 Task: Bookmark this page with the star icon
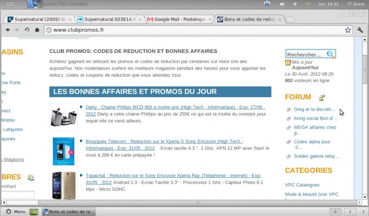click(348, 30)
